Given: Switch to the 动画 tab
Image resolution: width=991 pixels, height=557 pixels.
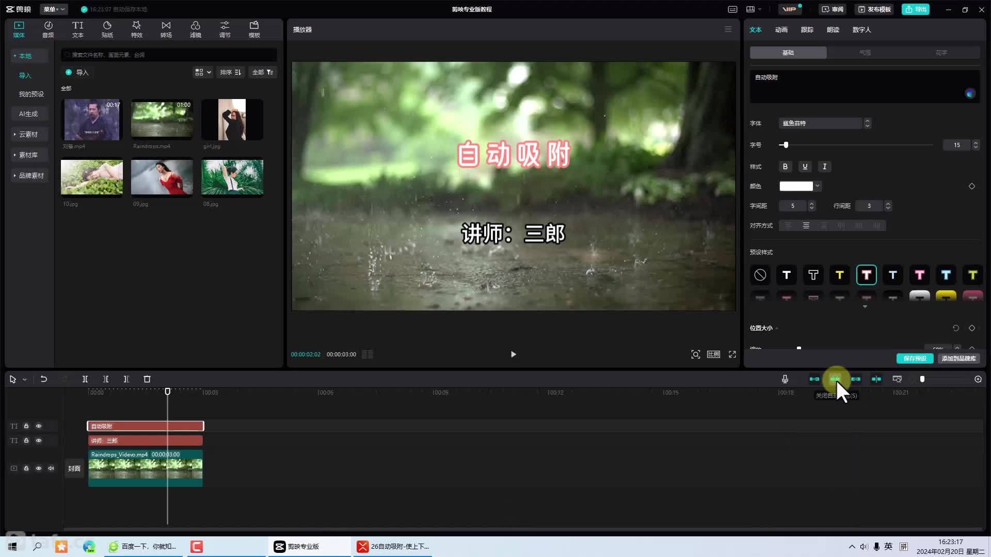Looking at the screenshot, I should 781,29.
